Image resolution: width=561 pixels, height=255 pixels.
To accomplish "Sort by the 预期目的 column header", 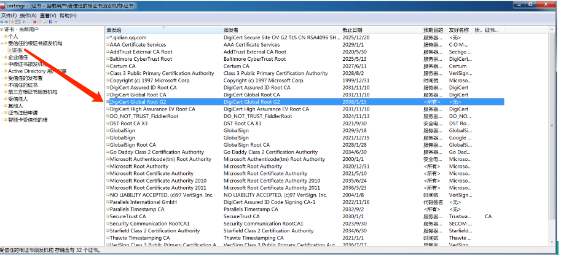I will click(434, 30).
